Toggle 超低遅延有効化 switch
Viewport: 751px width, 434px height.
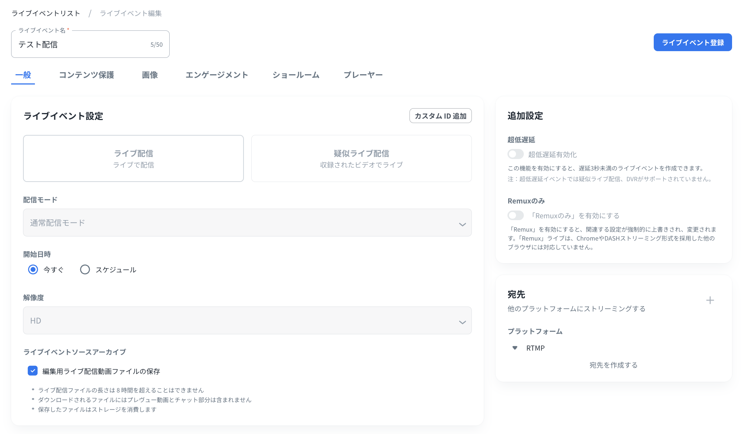pos(516,154)
